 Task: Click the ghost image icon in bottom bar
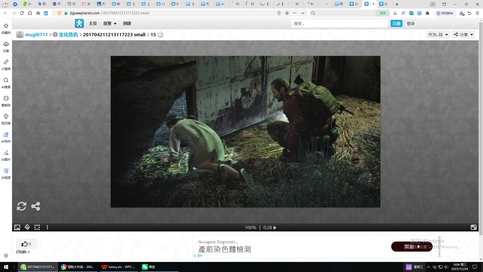coord(27,227)
